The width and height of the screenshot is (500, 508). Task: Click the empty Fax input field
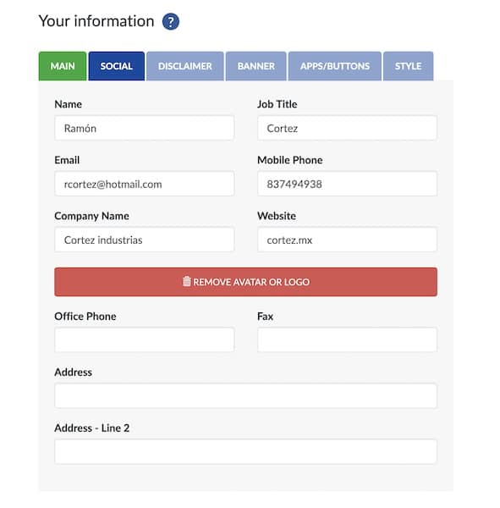point(347,340)
